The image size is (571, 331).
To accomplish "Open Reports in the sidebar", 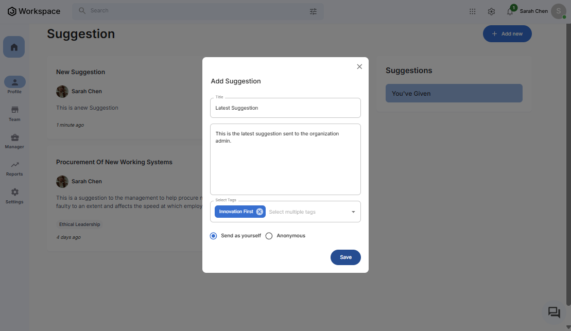I will click(14, 168).
